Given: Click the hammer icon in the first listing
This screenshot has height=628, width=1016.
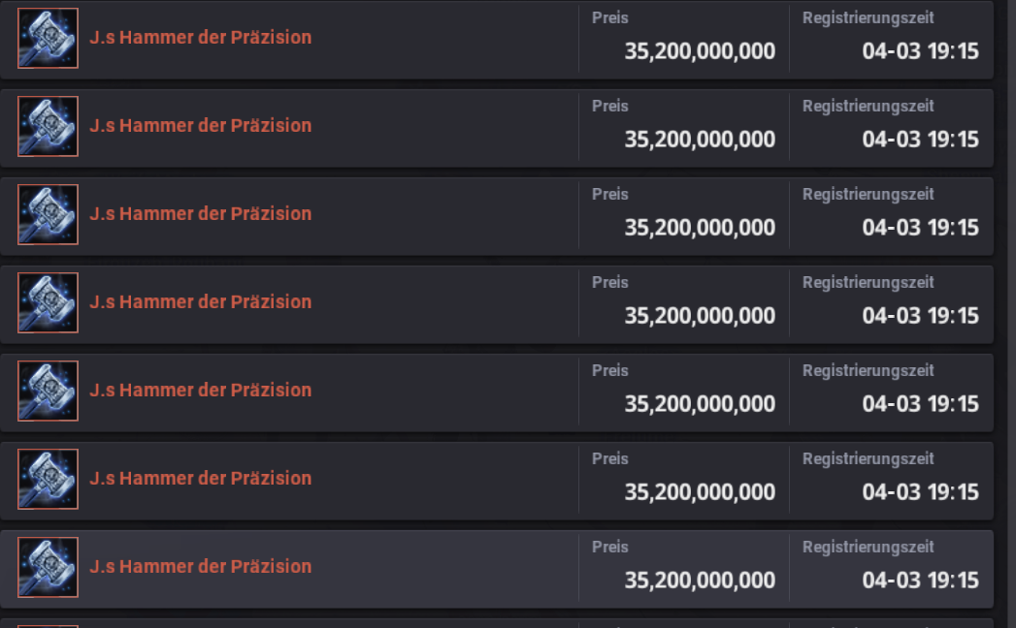Looking at the screenshot, I should [x=48, y=38].
